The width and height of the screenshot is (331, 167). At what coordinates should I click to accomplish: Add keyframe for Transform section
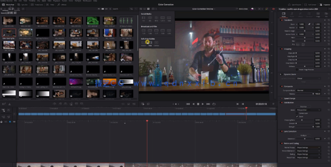pyautogui.click(x=325, y=20)
